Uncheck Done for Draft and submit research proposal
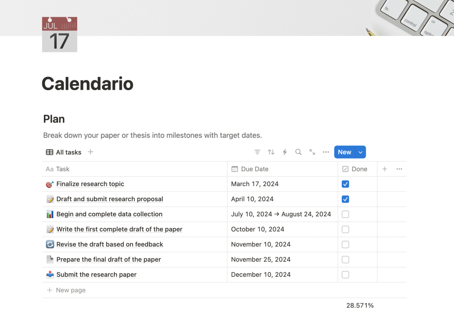This screenshot has width=454, height=315. click(x=345, y=199)
